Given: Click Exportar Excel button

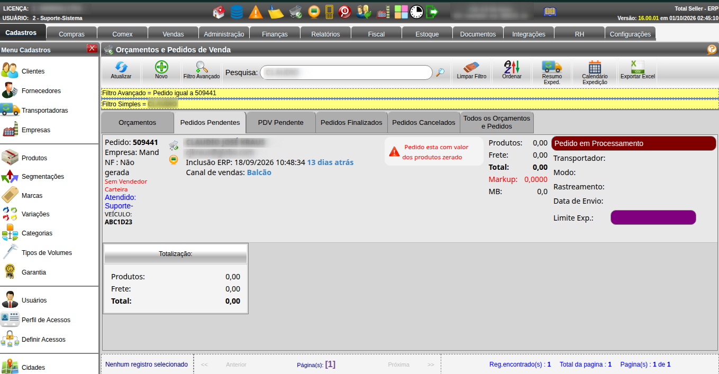Looking at the screenshot, I should tap(638, 70).
